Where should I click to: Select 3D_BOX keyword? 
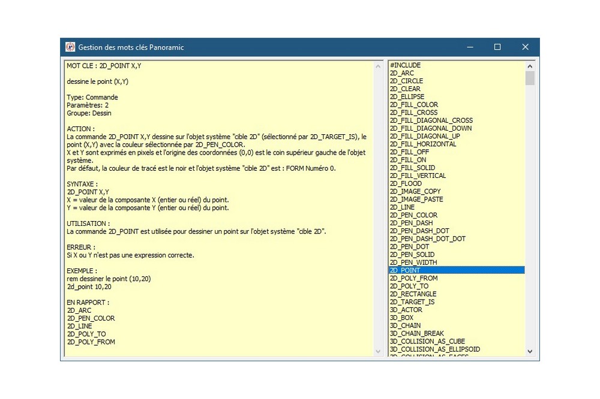[x=457, y=318]
